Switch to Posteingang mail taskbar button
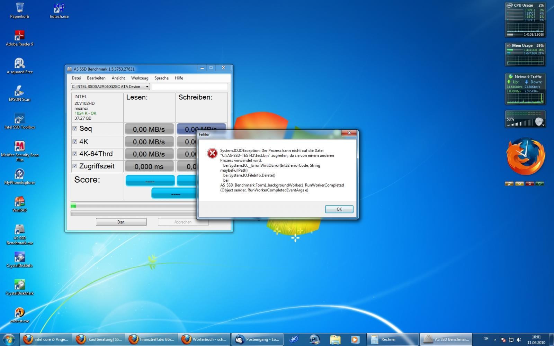The image size is (554, 346). click(x=257, y=339)
